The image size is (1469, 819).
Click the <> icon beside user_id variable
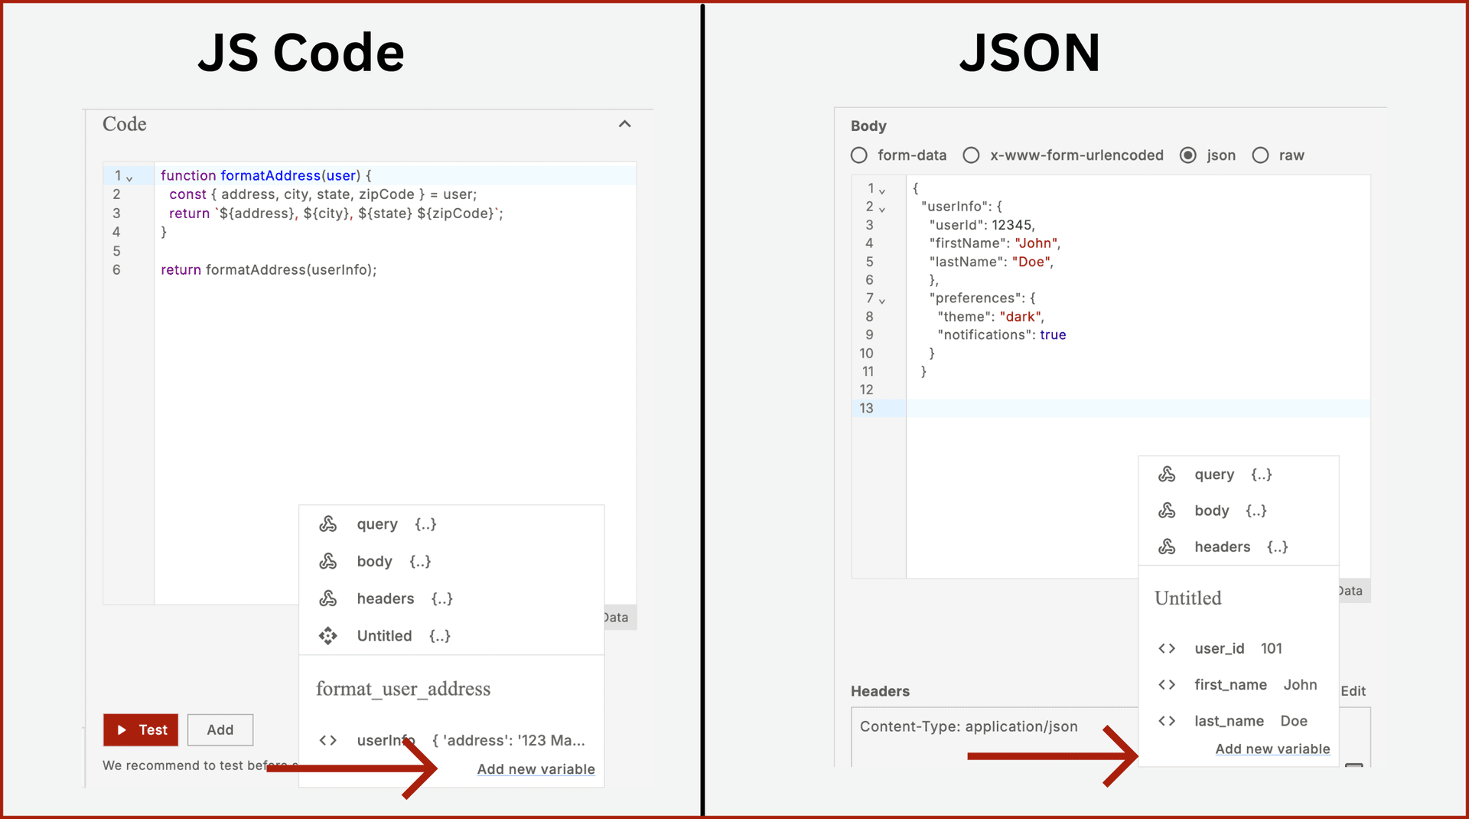click(x=1168, y=648)
